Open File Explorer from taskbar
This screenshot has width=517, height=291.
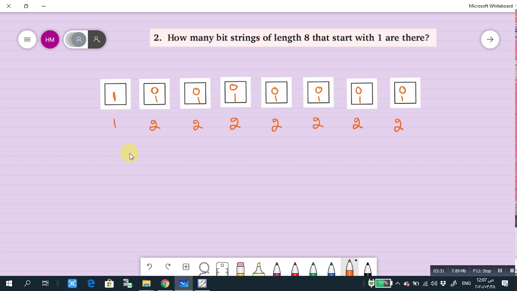tap(146, 284)
